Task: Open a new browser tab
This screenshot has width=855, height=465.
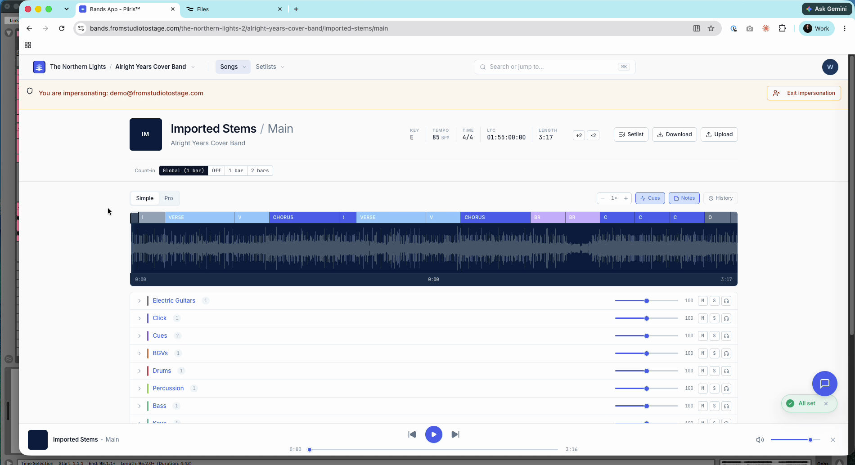Action: click(296, 9)
